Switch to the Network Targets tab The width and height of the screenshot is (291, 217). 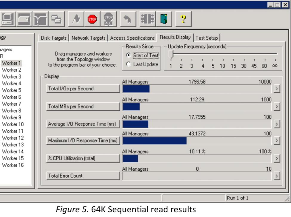coord(88,38)
